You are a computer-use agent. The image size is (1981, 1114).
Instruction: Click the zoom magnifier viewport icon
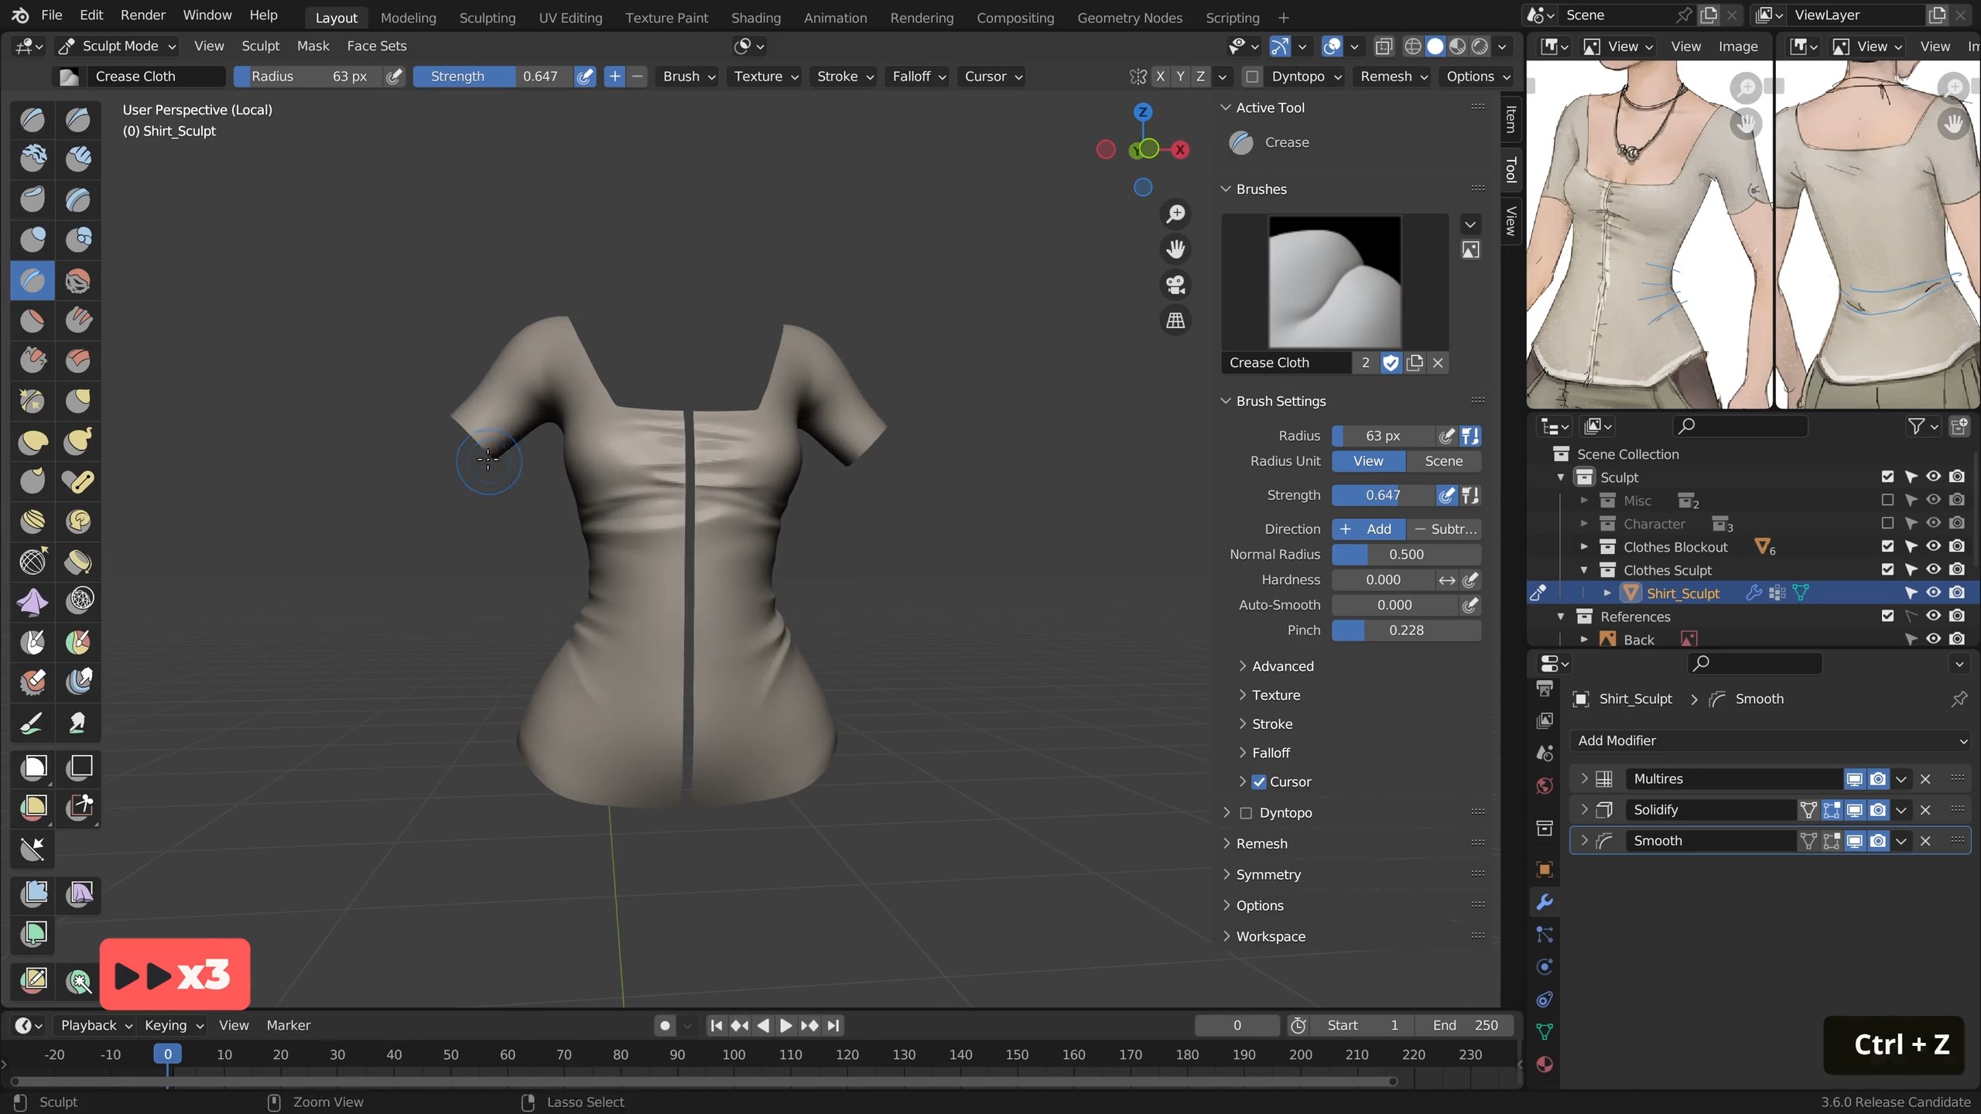(x=1175, y=214)
